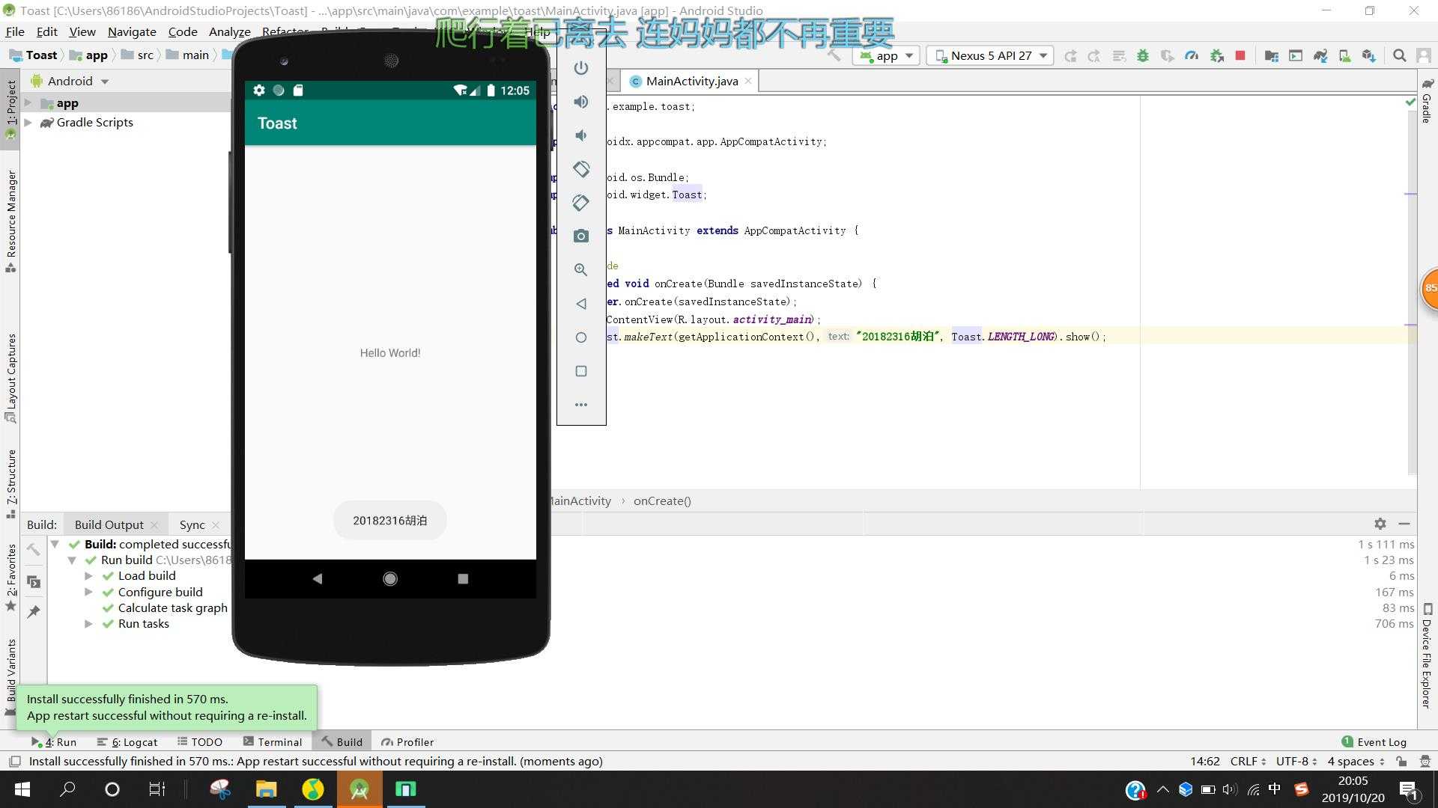Open the 4: Run tool window
Screen dimensions: 1438x808
point(54,742)
